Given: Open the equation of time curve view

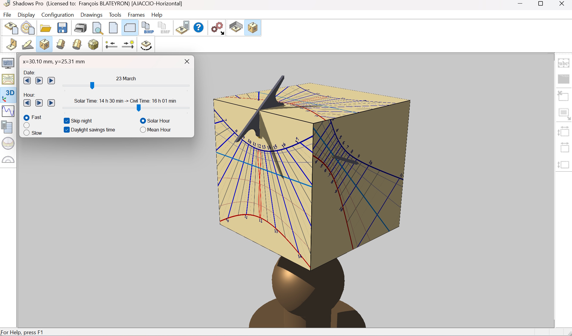Looking at the screenshot, I should coord(8,111).
